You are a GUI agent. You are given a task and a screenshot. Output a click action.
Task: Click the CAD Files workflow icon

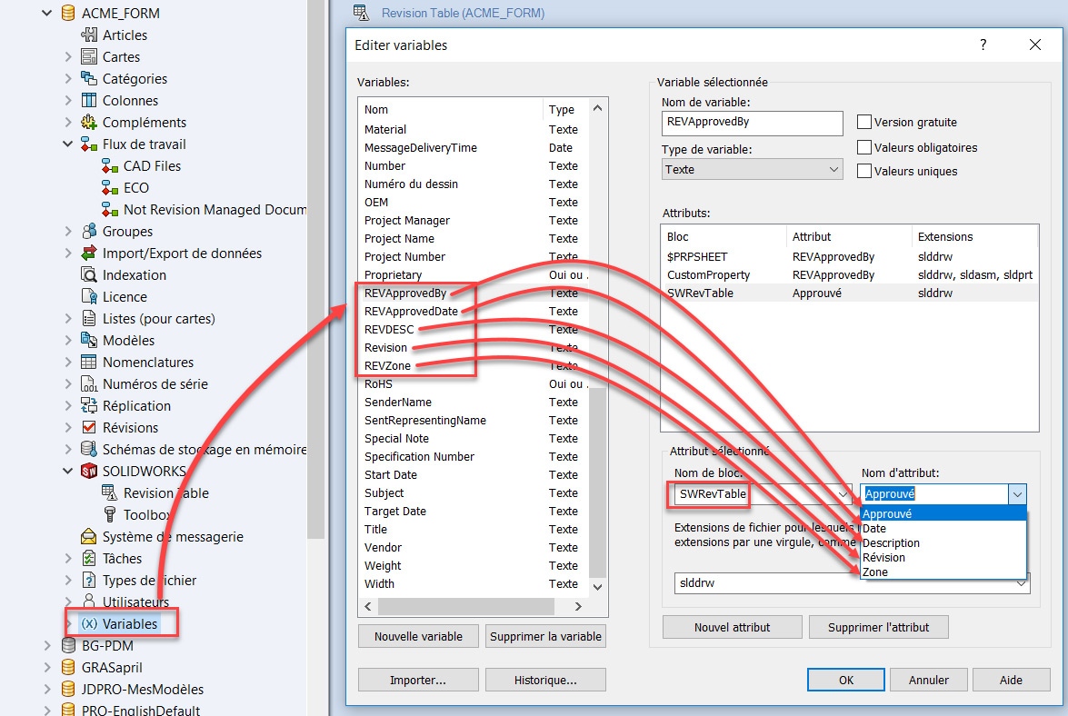[x=110, y=165]
